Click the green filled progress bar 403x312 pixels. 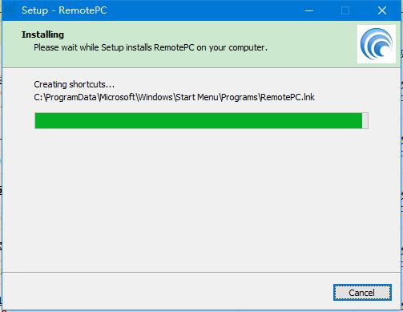tap(199, 121)
